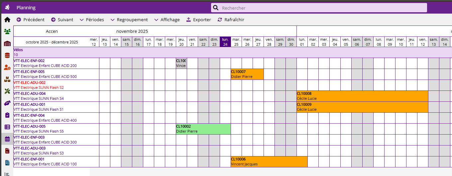Advance planning with Suivant button
Image resolution: width=452 pixels, height=176 pixels.
62,20
